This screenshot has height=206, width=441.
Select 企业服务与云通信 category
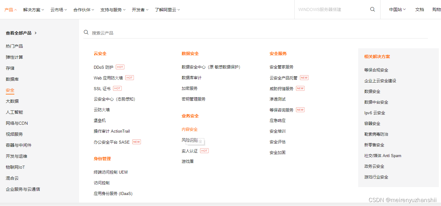(x=23, y=189)
